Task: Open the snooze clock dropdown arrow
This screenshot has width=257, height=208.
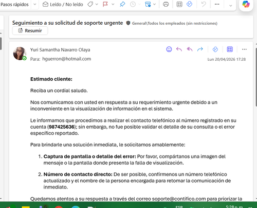Action: [139, 5]
